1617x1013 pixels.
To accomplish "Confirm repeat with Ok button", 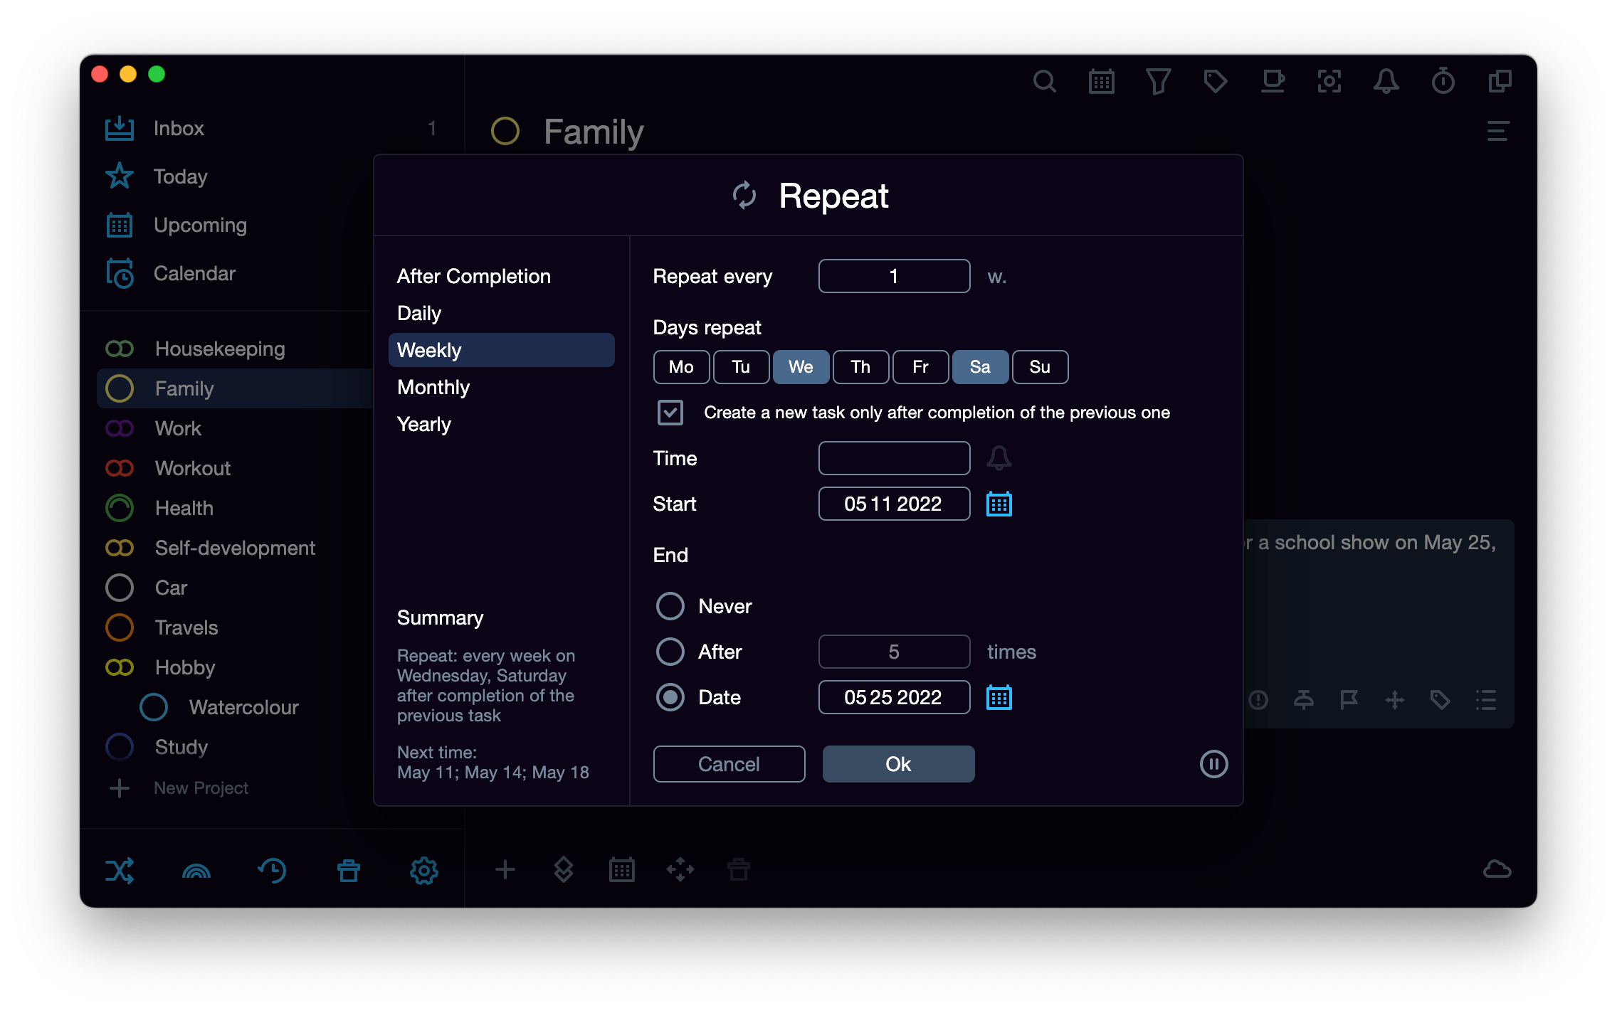I will pyautogui.click(x=898, y=764).
